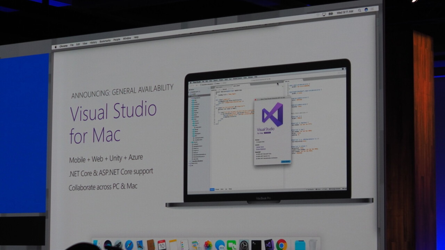Screen dimensions: 445x250
Task: Open the People menu
Action: tap(117, 40)
